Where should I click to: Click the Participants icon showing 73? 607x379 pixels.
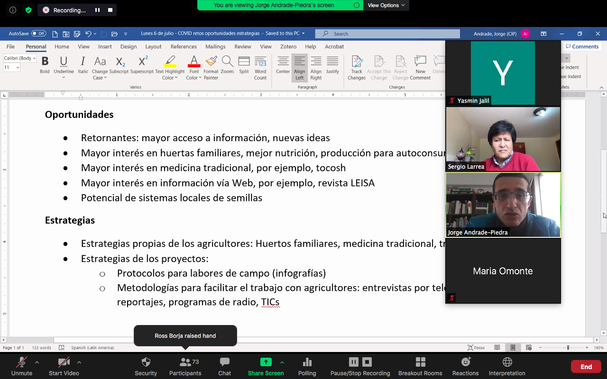[185, 362]
